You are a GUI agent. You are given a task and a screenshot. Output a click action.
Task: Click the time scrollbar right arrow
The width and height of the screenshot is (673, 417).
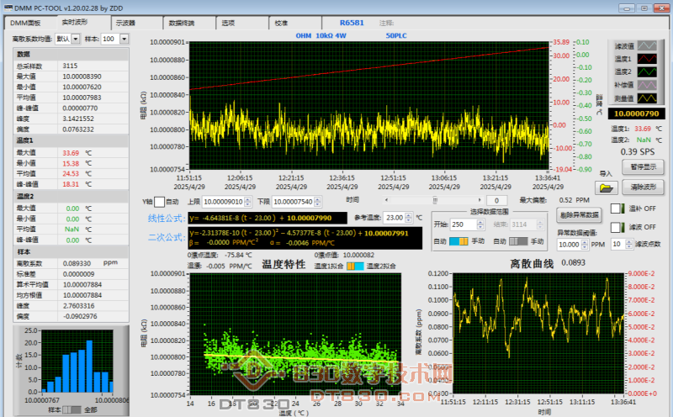coord(480,200)
